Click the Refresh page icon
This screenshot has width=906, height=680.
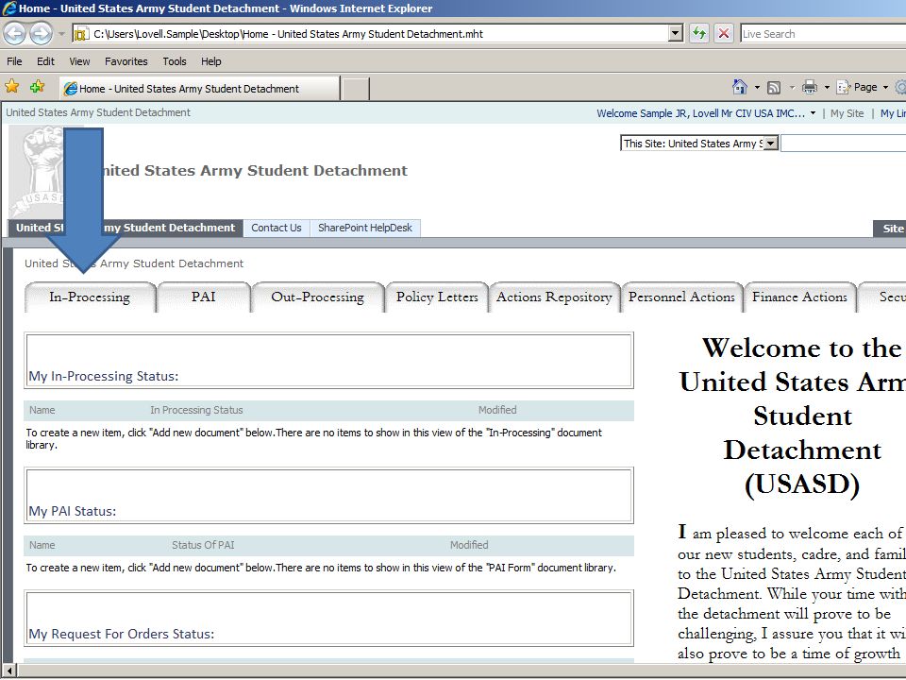click(699, 34)
